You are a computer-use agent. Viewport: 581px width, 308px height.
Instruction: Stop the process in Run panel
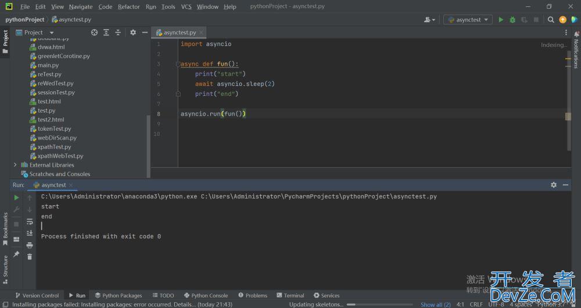tap(16, 224)
